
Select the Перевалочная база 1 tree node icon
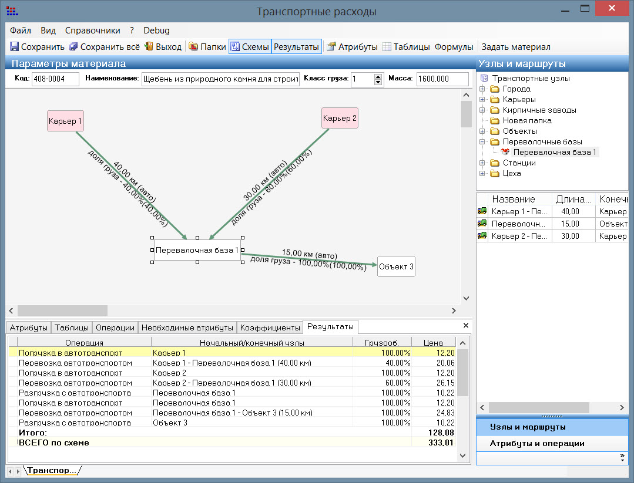pos(505,152)
